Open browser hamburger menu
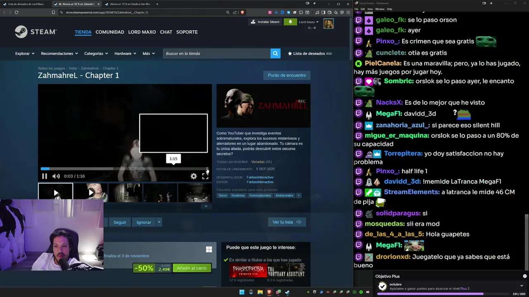Image resolution: width=529 pixels, height=297 pixels. tap(348, 12)
